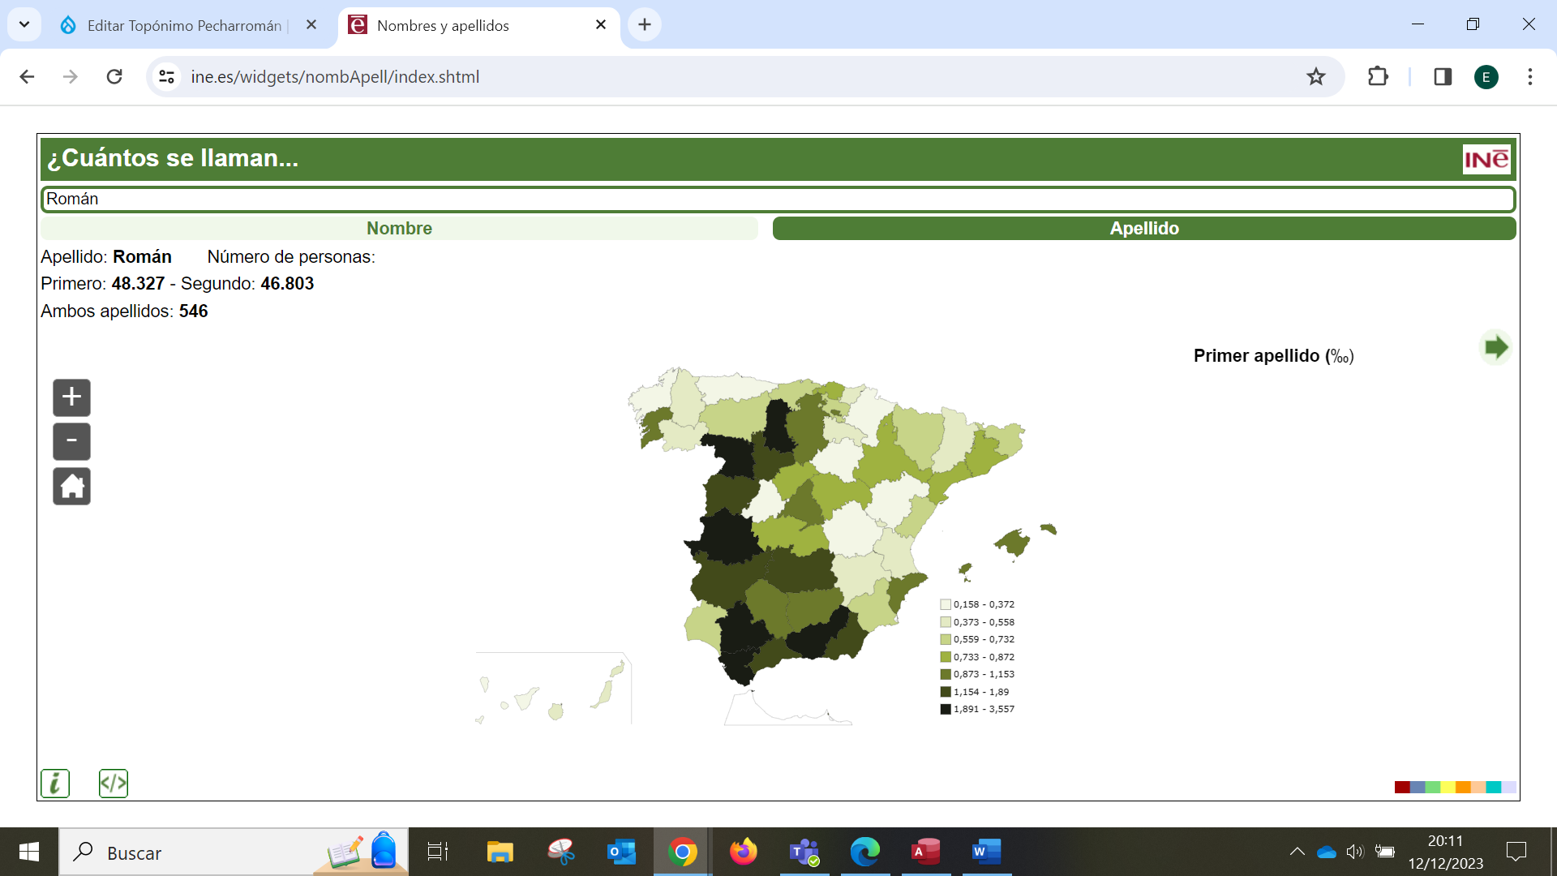Open the embed code icon
Viewport: 1557px width, 876px height.
pyautogui.click(x=114, y=784)
